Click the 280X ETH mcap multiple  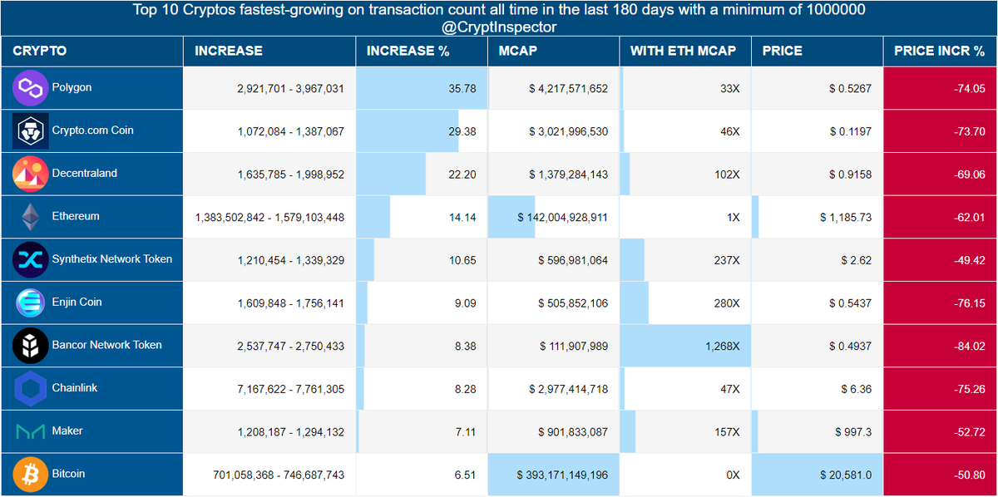[685, 303]
